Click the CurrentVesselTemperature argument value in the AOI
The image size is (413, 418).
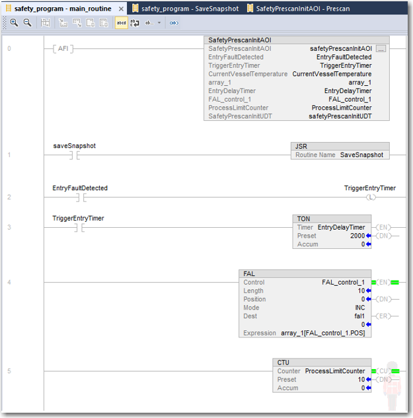(x=332, y=74)
